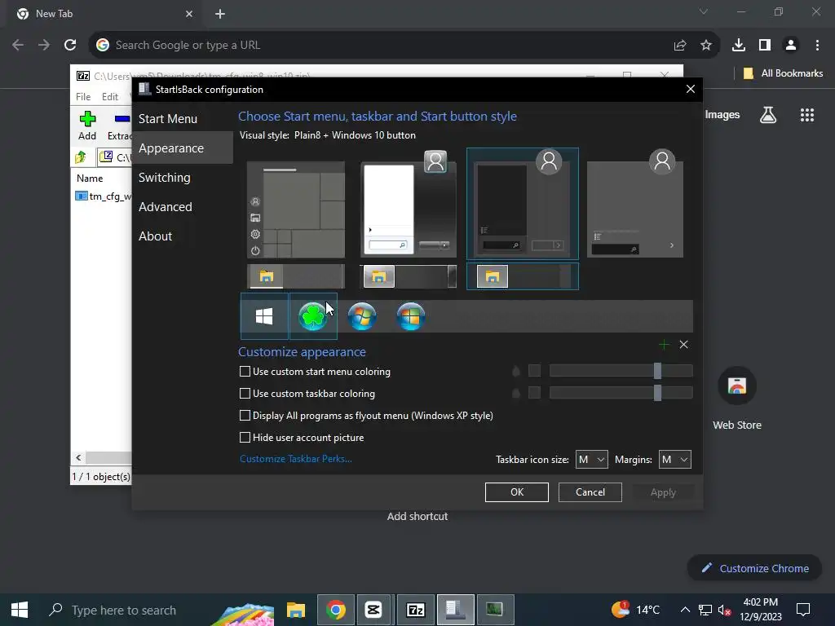This screenshot has width=835, height=626.
Task: Enable Use custom start menu coloring
Action: (245, 372)
